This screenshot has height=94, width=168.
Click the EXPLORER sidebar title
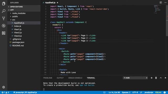pos(14,3)
